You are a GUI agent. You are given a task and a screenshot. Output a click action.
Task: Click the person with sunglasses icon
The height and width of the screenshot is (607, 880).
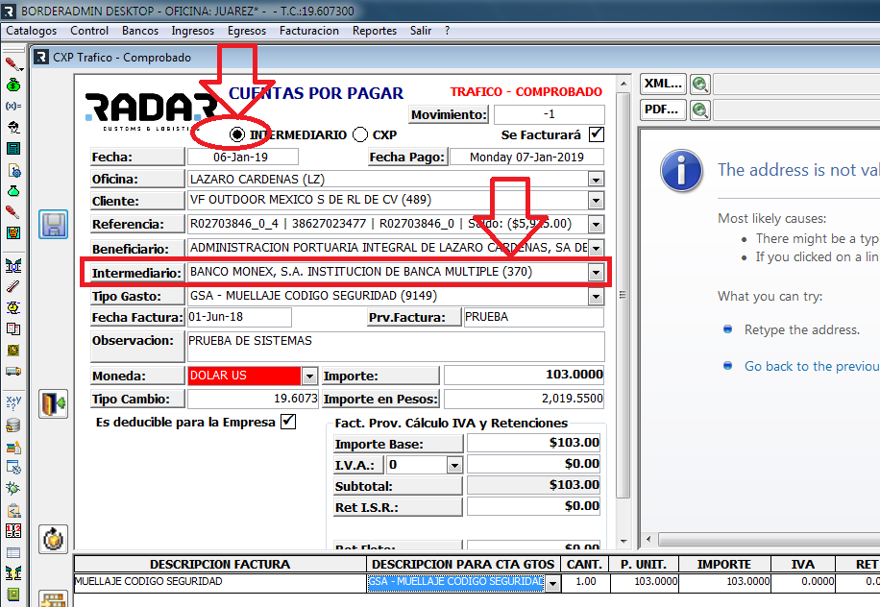click(13, 128)
